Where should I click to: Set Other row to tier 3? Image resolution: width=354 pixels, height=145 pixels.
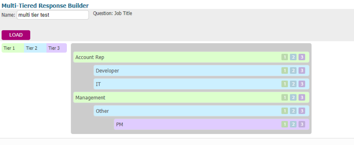pos(302,111)
